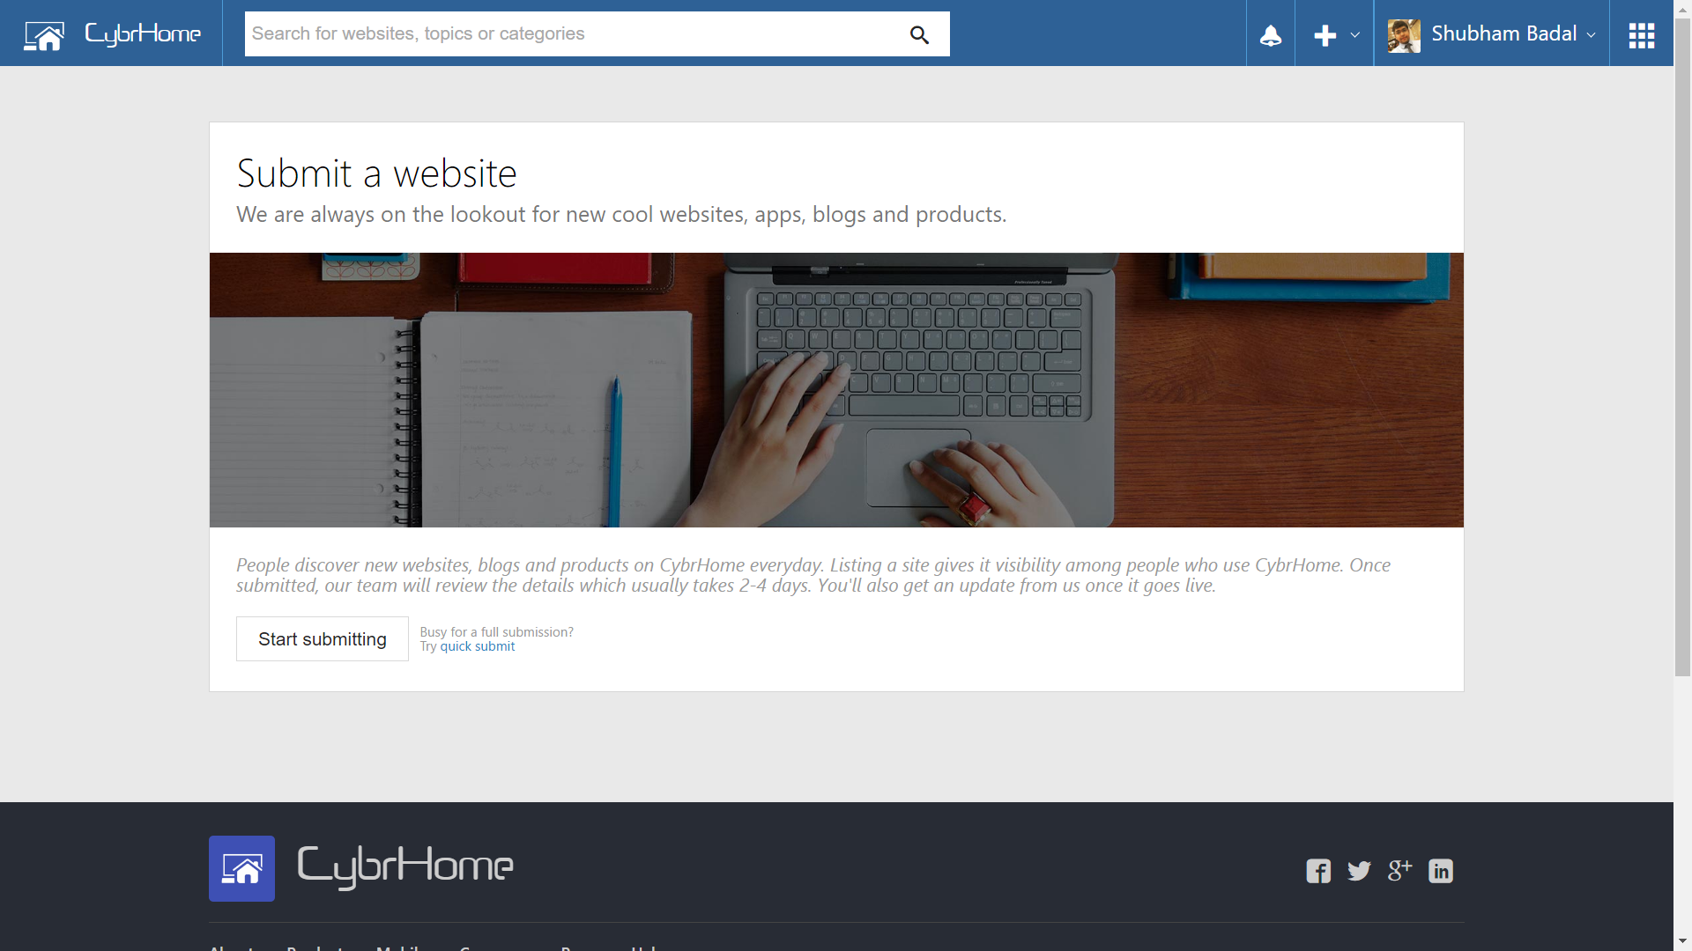
Task: Click the Shubham Badal profile avatar
Action: 1404,36
